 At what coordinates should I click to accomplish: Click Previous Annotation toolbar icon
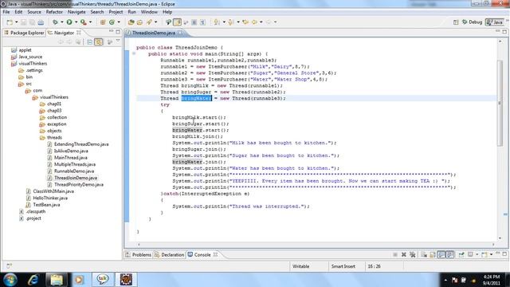(x=230, y=22)
